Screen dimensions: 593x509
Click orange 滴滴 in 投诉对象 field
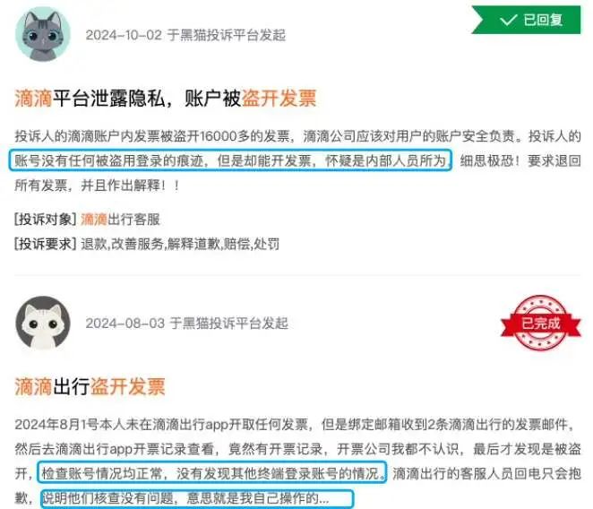coord(94,220)
